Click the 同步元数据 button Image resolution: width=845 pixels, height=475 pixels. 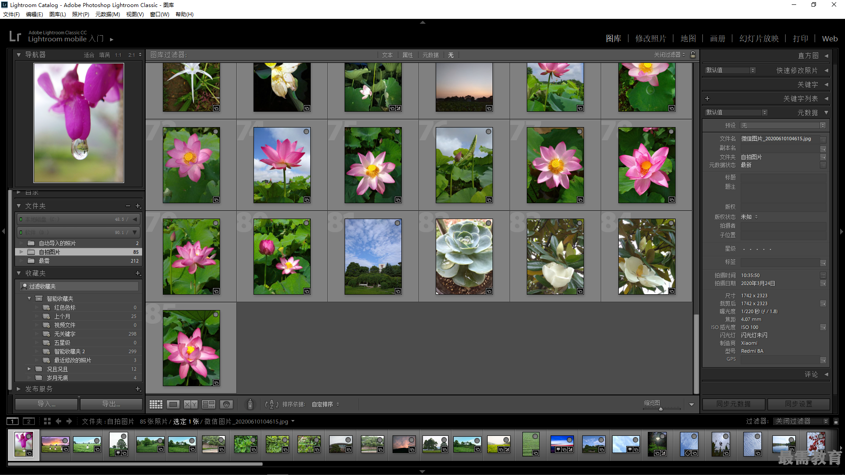734,404
